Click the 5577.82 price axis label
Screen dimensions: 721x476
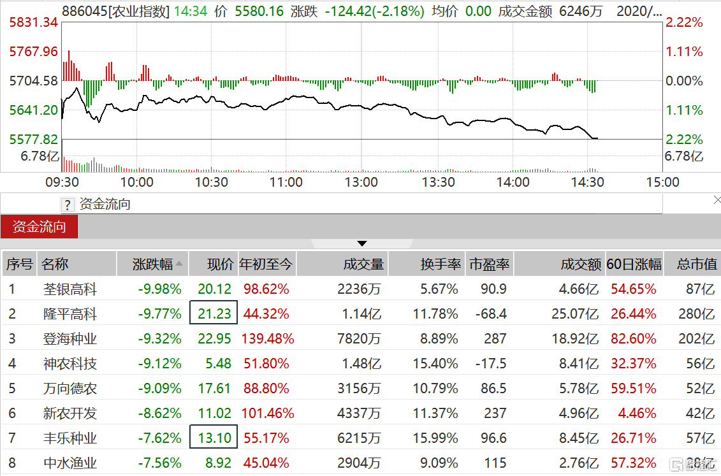coord(34,139)
